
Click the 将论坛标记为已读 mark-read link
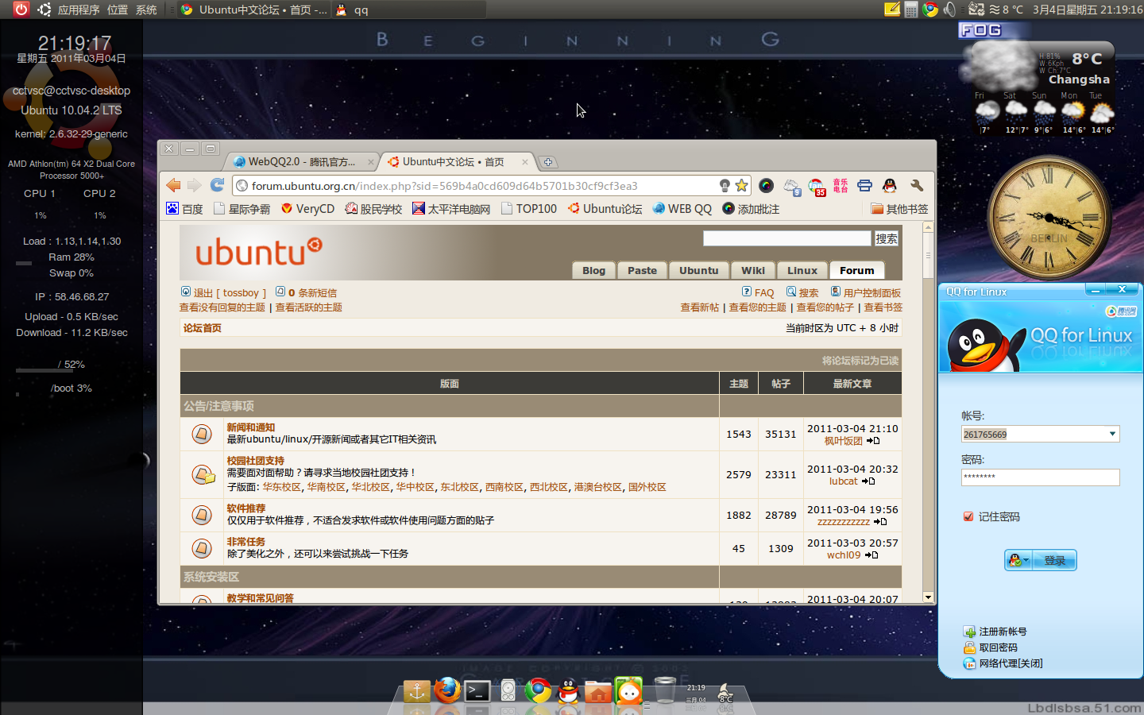(x=860, y=361)
